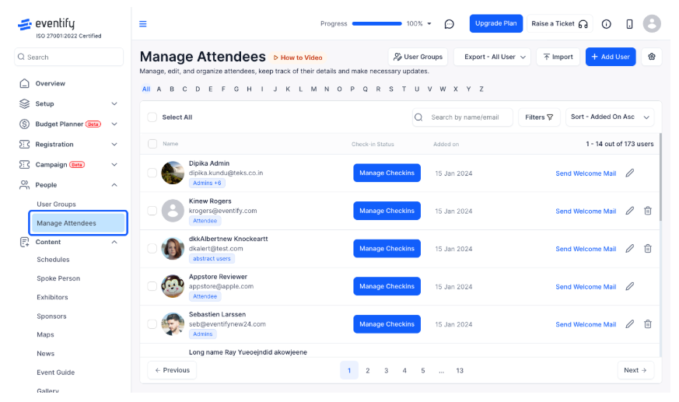Open the user profile avatar

click(x=652, y=23)
